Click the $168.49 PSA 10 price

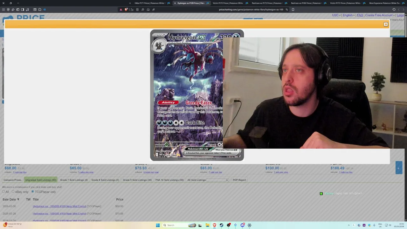click(337, 168)
